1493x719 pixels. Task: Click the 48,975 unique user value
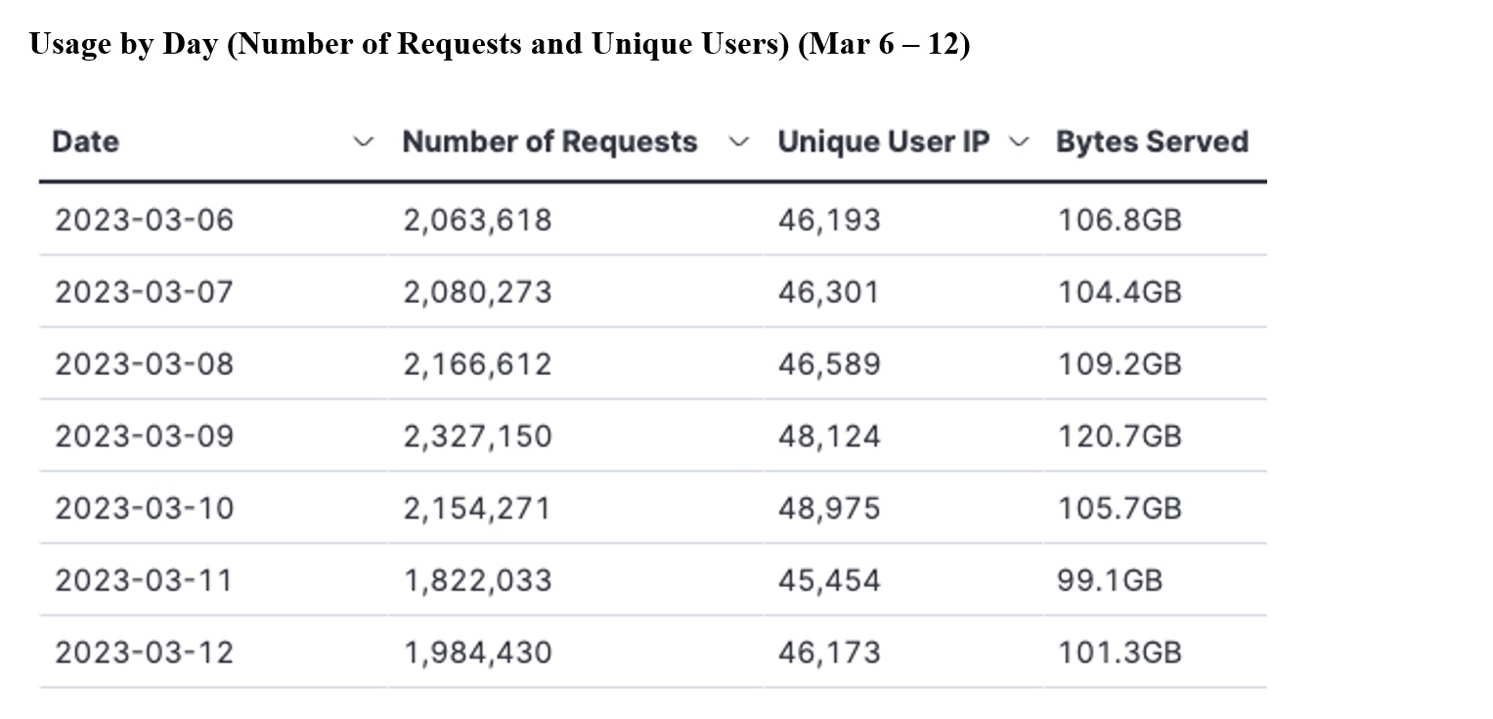829,508
